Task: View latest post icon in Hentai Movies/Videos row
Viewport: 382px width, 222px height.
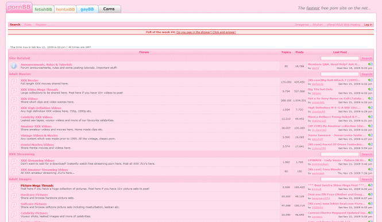Action: 371,144
